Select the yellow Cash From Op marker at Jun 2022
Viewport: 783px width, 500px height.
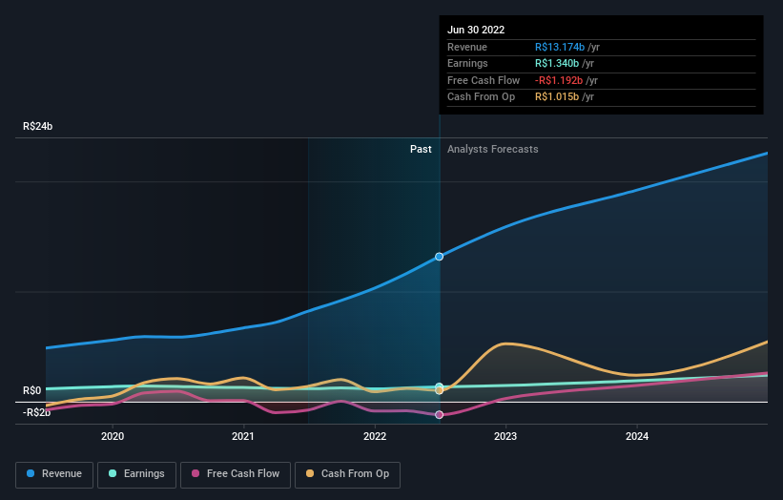point(439,390)
